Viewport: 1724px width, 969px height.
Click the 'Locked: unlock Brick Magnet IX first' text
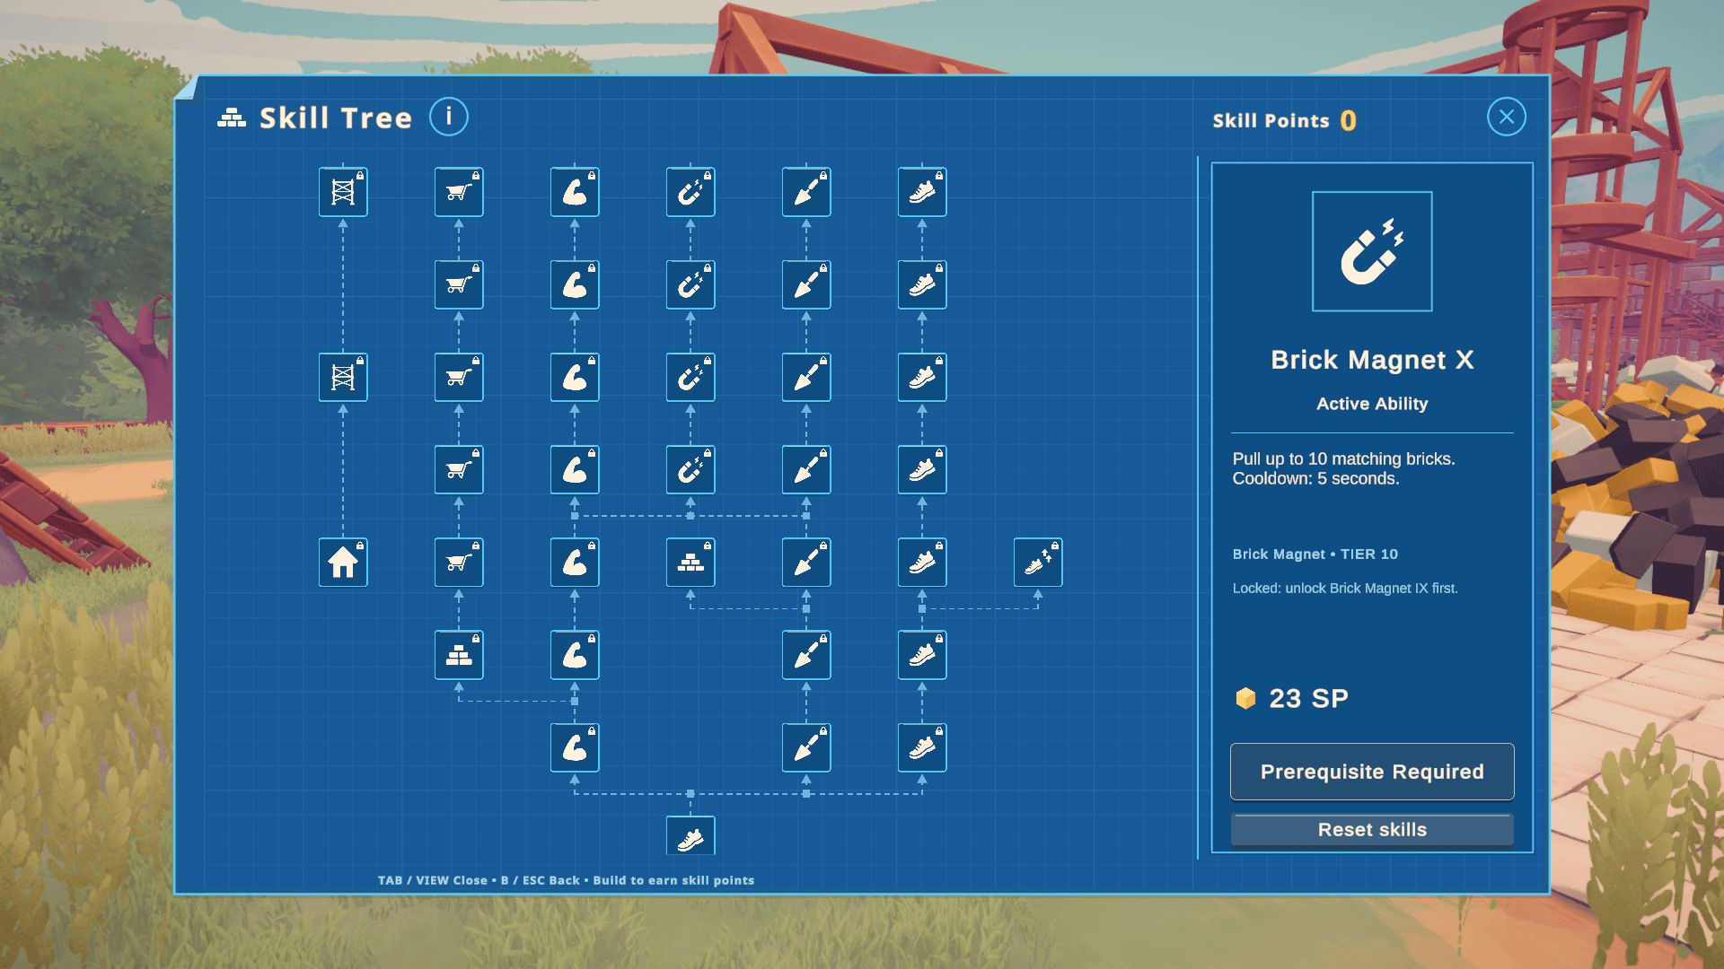(1345, 589)
